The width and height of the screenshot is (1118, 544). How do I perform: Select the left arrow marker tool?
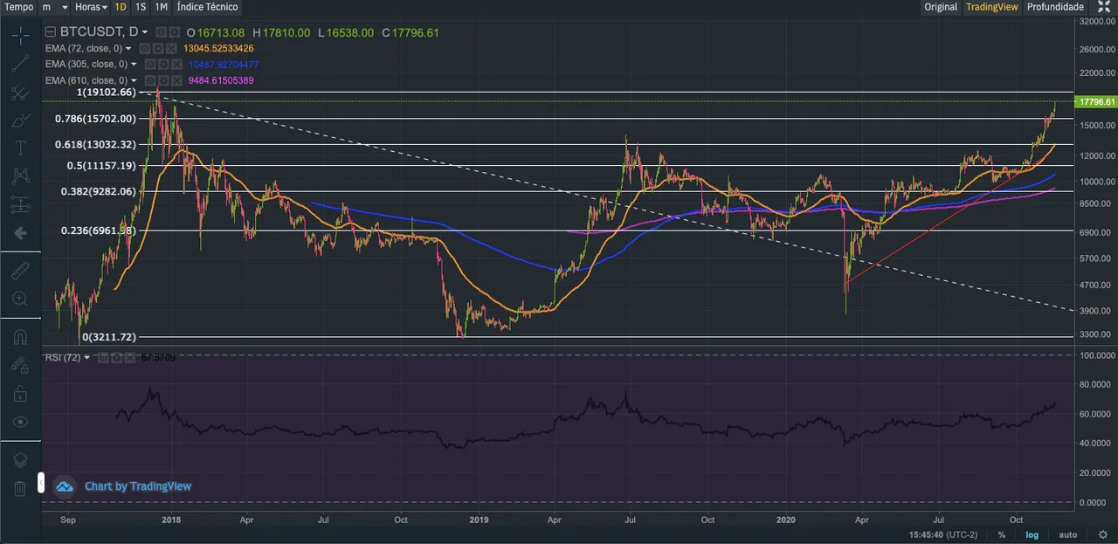20,233
